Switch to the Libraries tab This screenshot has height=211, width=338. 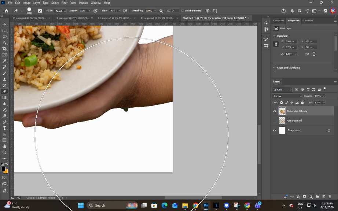click(x=308, y=21)
